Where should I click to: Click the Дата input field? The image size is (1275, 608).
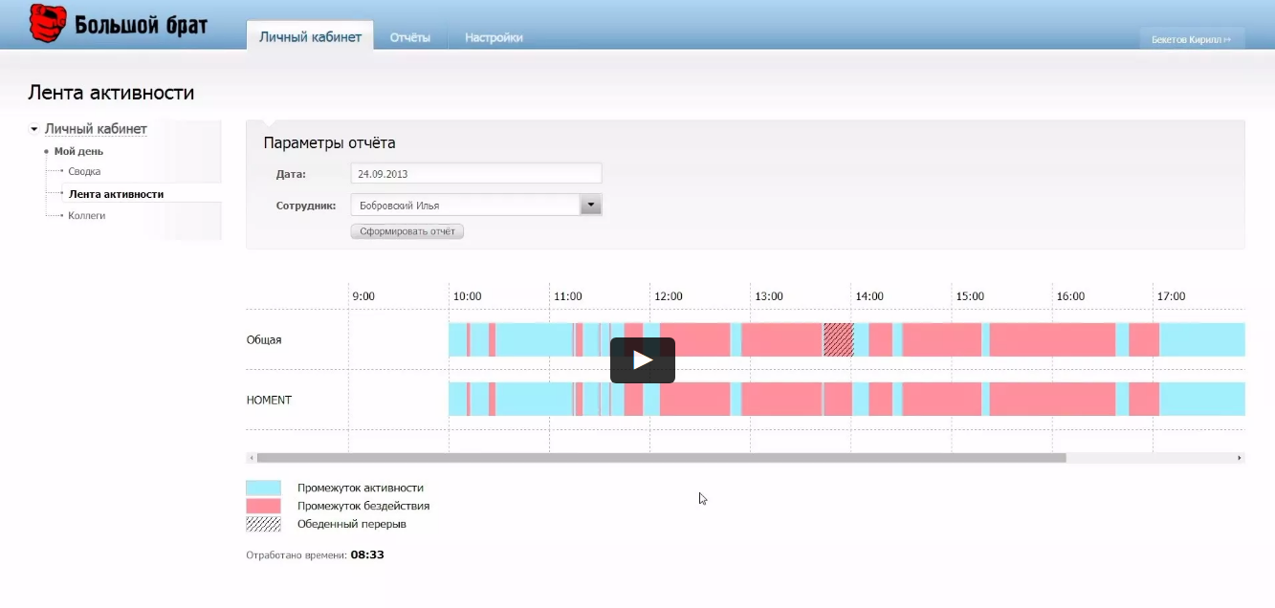(476, 174)
